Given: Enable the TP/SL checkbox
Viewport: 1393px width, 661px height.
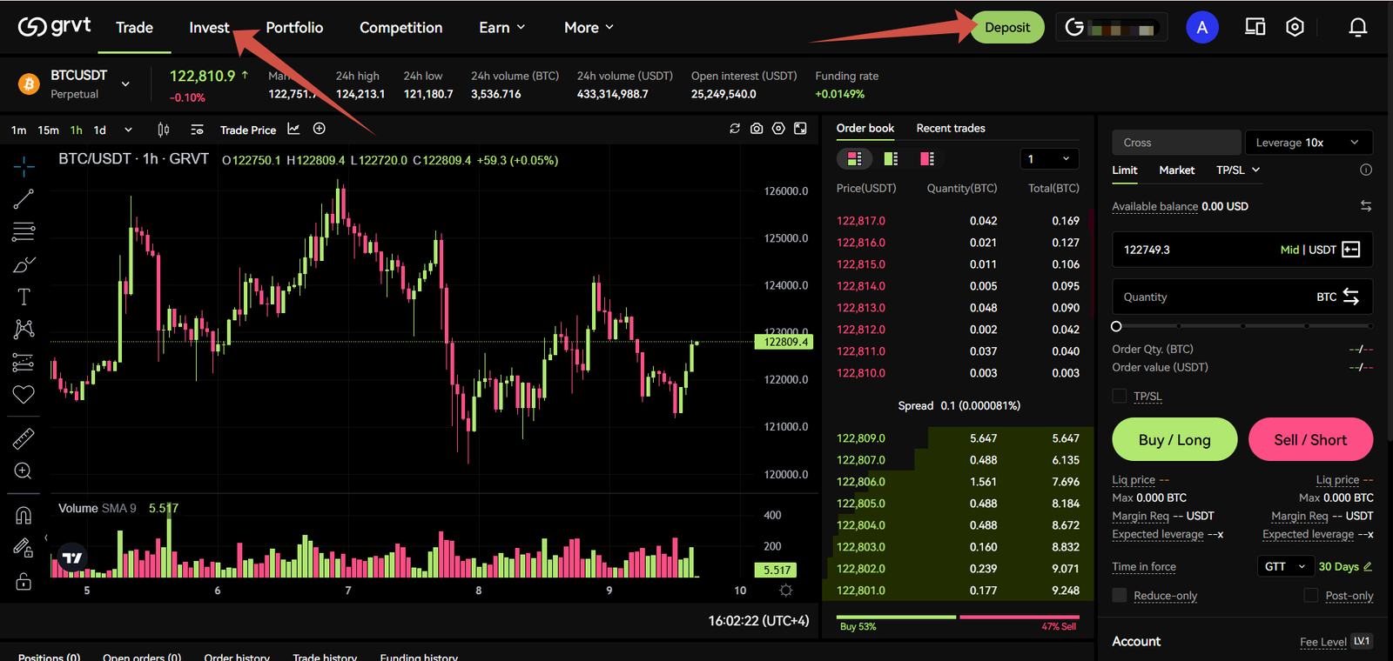Looking at the screenshot, I should click(1120, 397).
